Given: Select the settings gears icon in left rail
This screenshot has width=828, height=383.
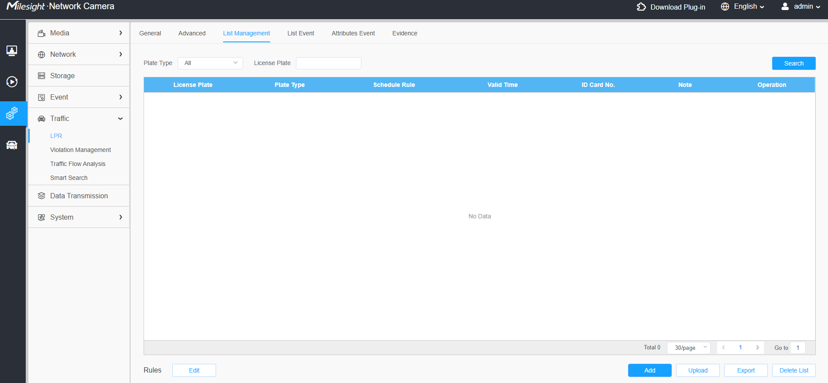Looking at the screenshot, I should pos(12,114).
